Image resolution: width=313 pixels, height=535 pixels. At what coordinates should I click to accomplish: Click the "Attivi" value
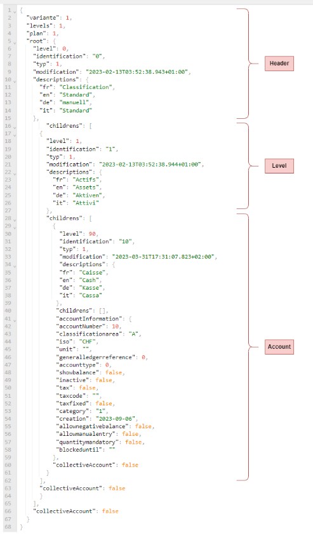(86, 203)
